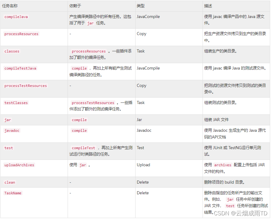The image size is (272, 219).
Task: Click test code in TaskName description
Action: (x=230, y=206)
